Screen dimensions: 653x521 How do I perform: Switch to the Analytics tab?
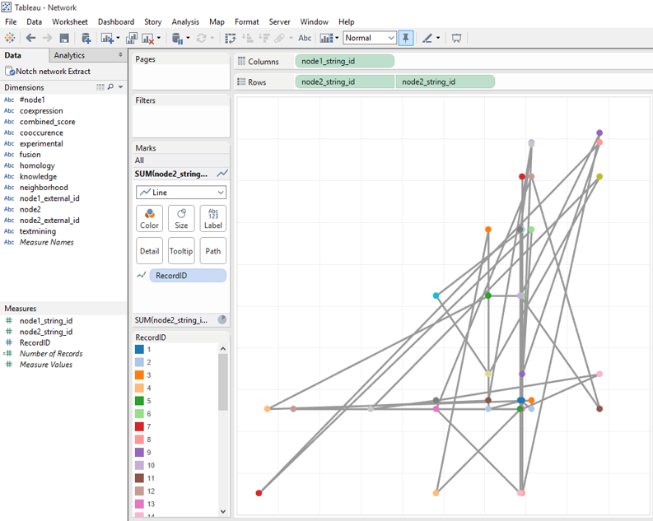pyautogui.click(x=69, y=55)
